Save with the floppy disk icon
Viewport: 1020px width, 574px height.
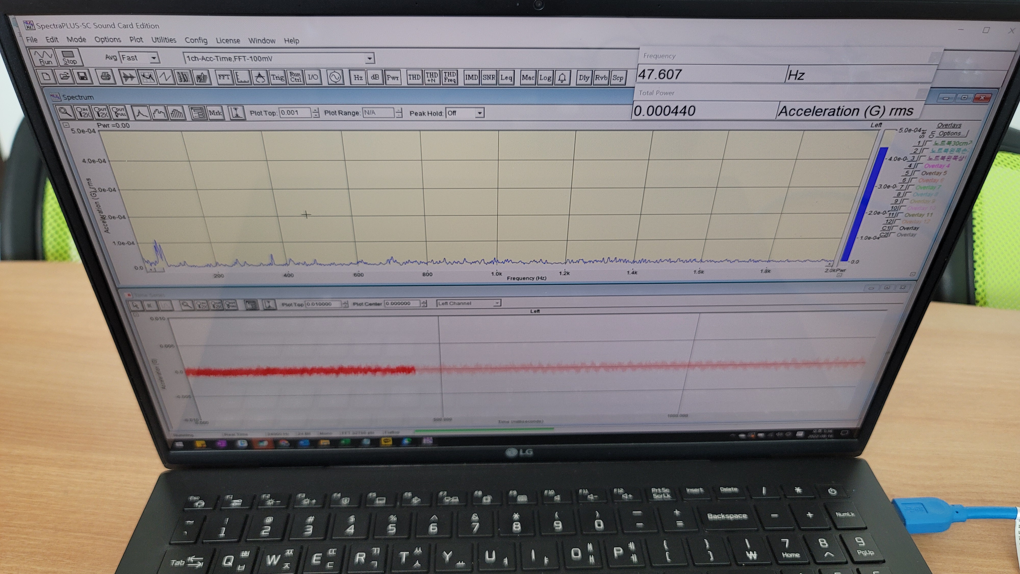[x=83, y=76]
